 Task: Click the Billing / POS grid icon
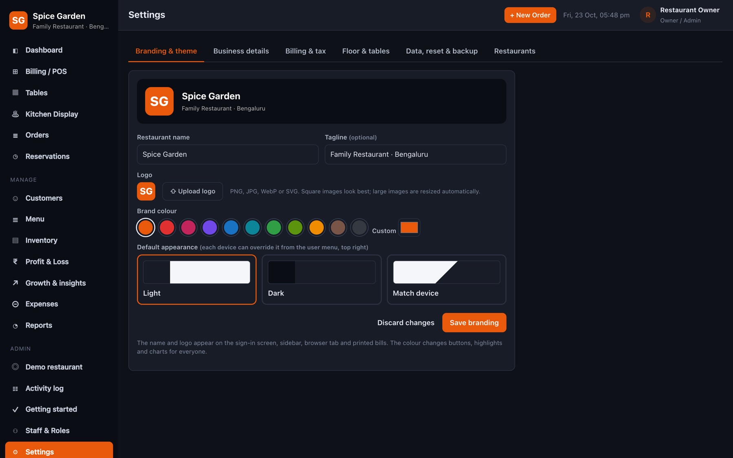15,72
